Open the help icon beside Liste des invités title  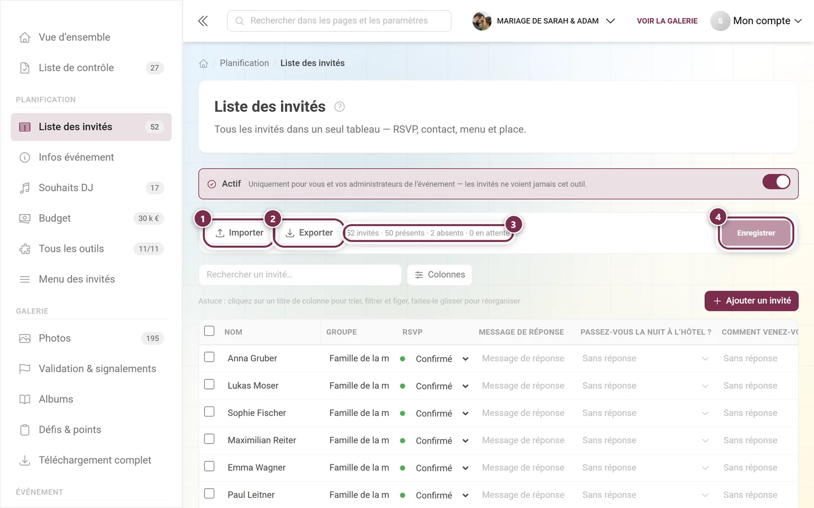[340, 107]
